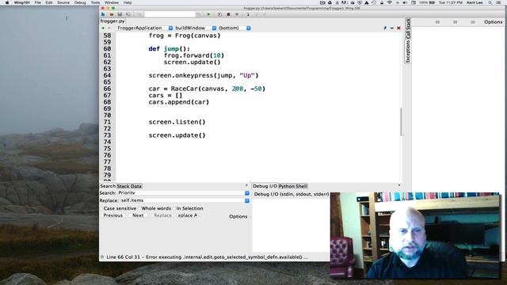Click the Restart debugging icon
This screenshot has height=285, width=507.
pyautogui.click(x=219, y=14)
